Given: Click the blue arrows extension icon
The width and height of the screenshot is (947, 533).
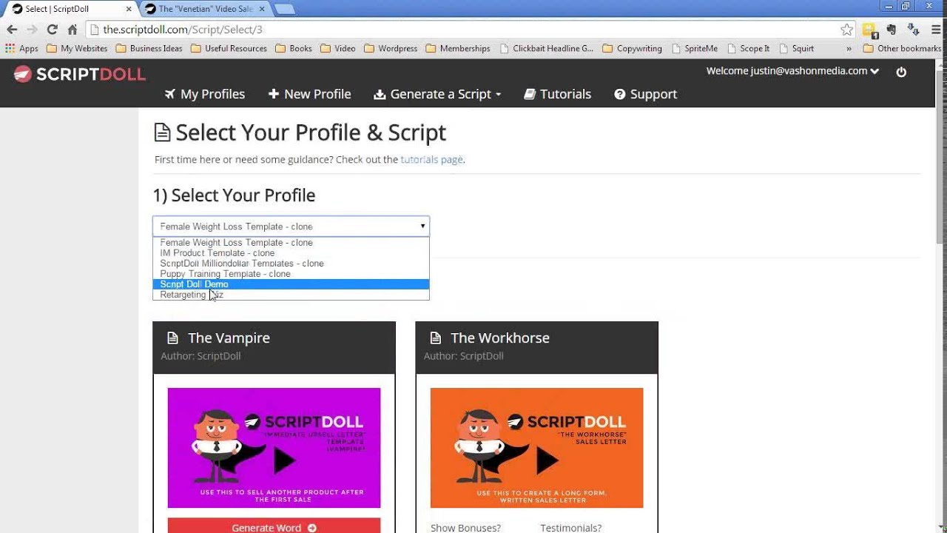Looking at the screenshot, I should point(913,30).
